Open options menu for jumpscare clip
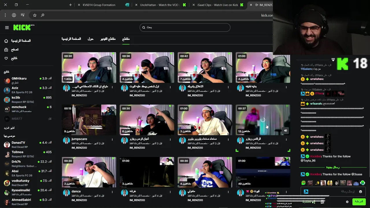 (x=112, y=140)
